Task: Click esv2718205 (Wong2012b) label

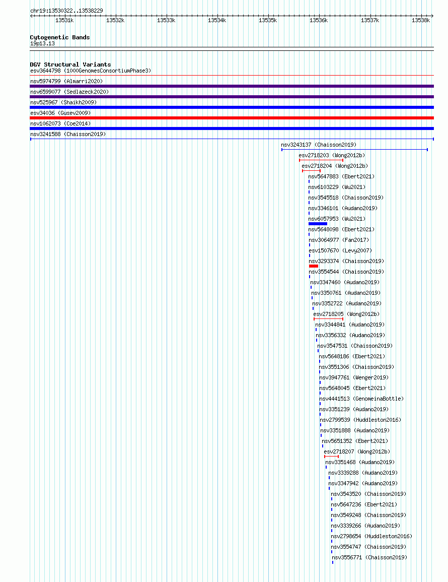Action: pos(346,314)
